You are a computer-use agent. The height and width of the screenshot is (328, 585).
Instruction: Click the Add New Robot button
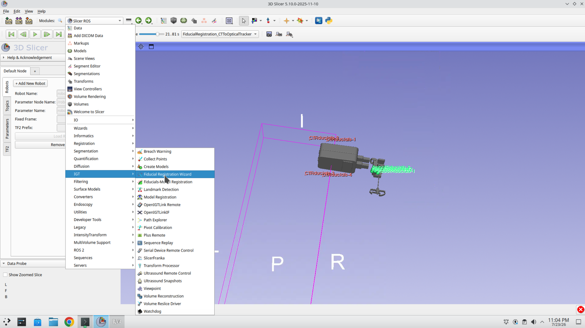(30, 84)
